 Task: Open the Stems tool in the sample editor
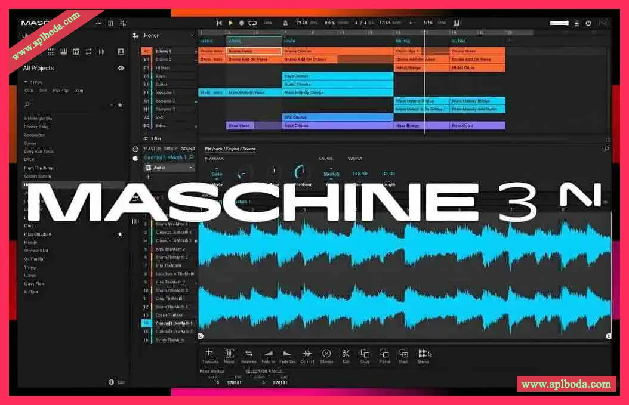pos(424,353)
